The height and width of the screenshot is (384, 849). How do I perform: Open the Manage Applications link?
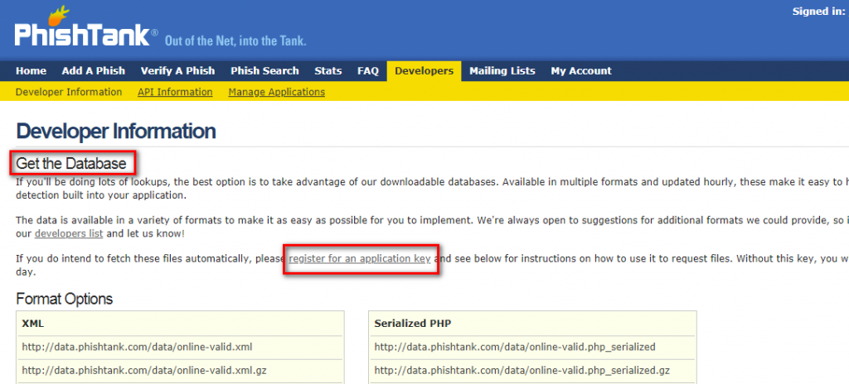point(277,92)
